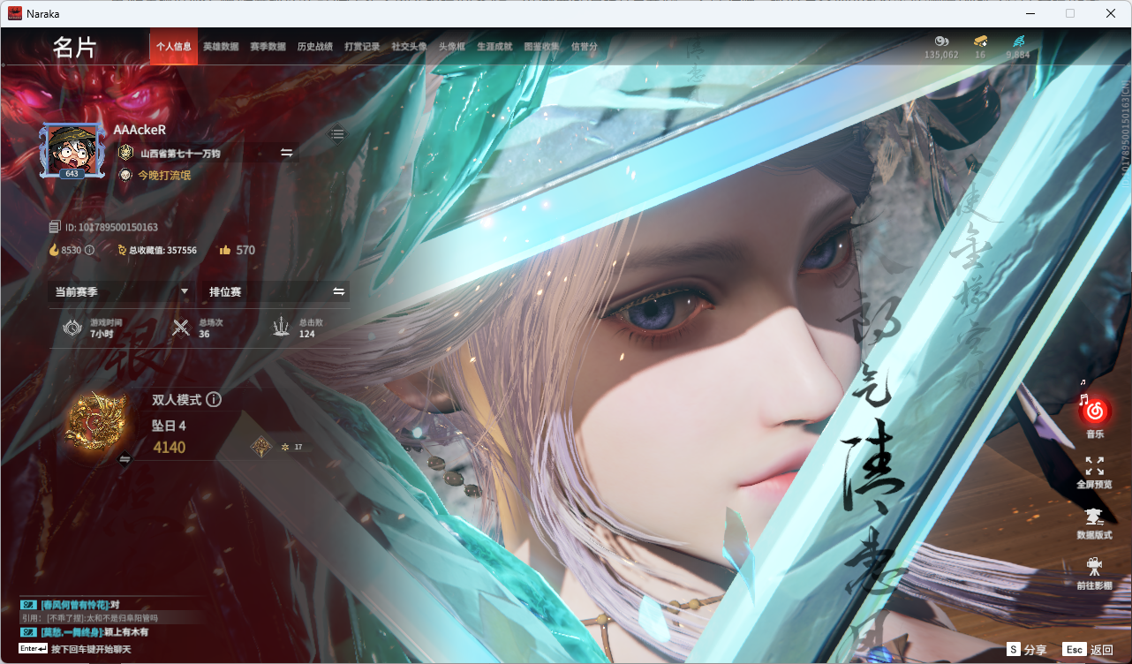This screenshot has height=664, width=1132.
Task: Open the 图鉴收集 tab
Action: 541,47
